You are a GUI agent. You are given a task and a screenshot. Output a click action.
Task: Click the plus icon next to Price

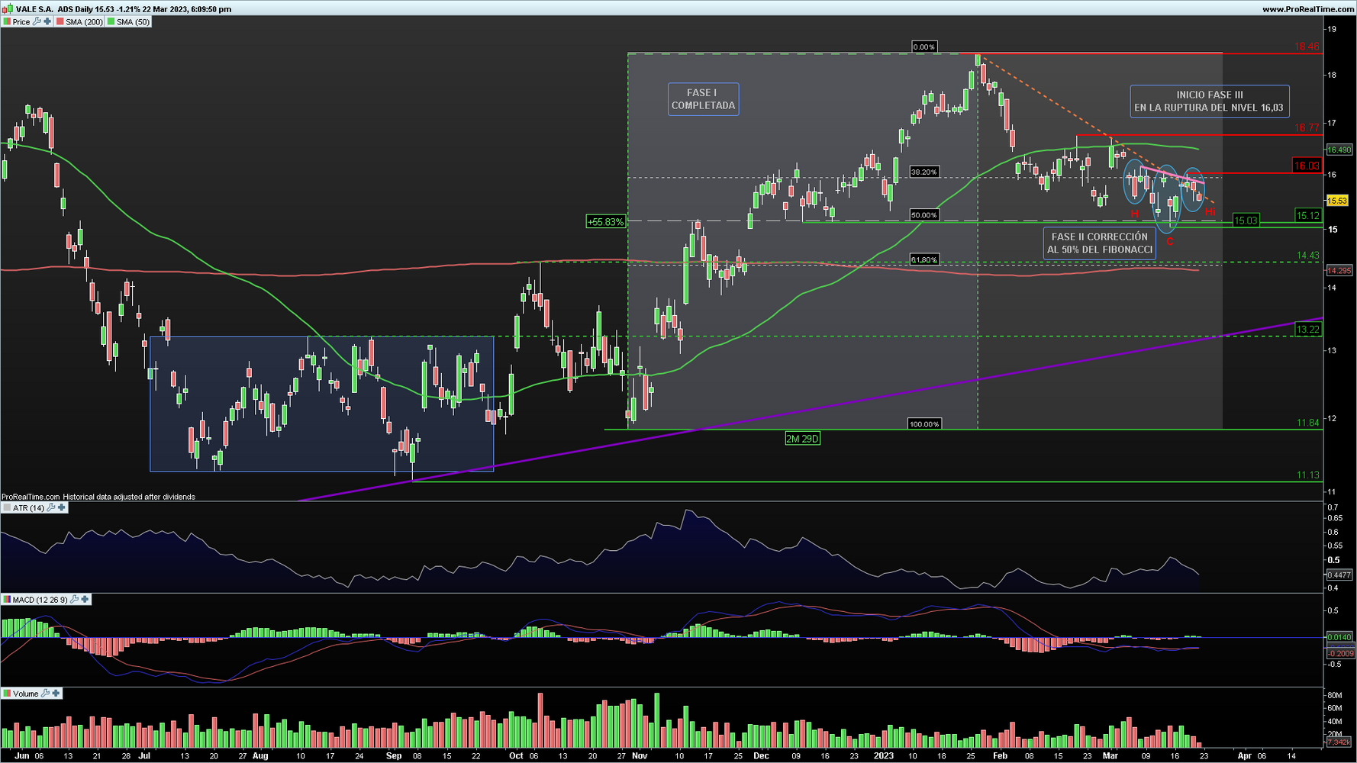pos(47,21)
